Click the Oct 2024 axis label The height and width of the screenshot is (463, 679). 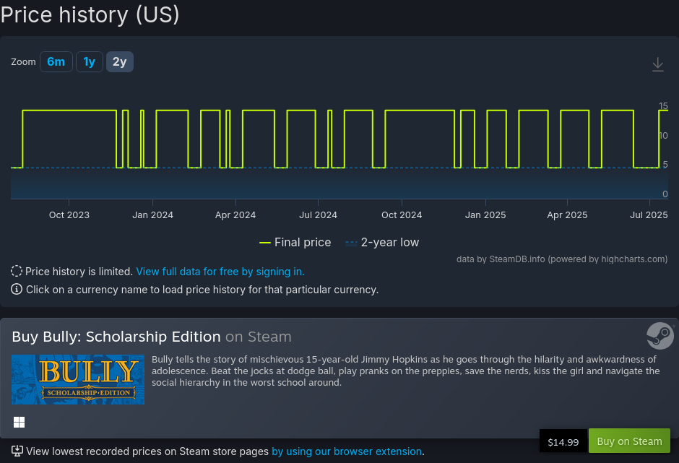tap(402, 215)
